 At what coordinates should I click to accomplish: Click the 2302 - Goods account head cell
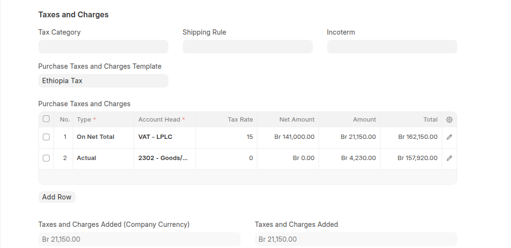tap(165, 158)
